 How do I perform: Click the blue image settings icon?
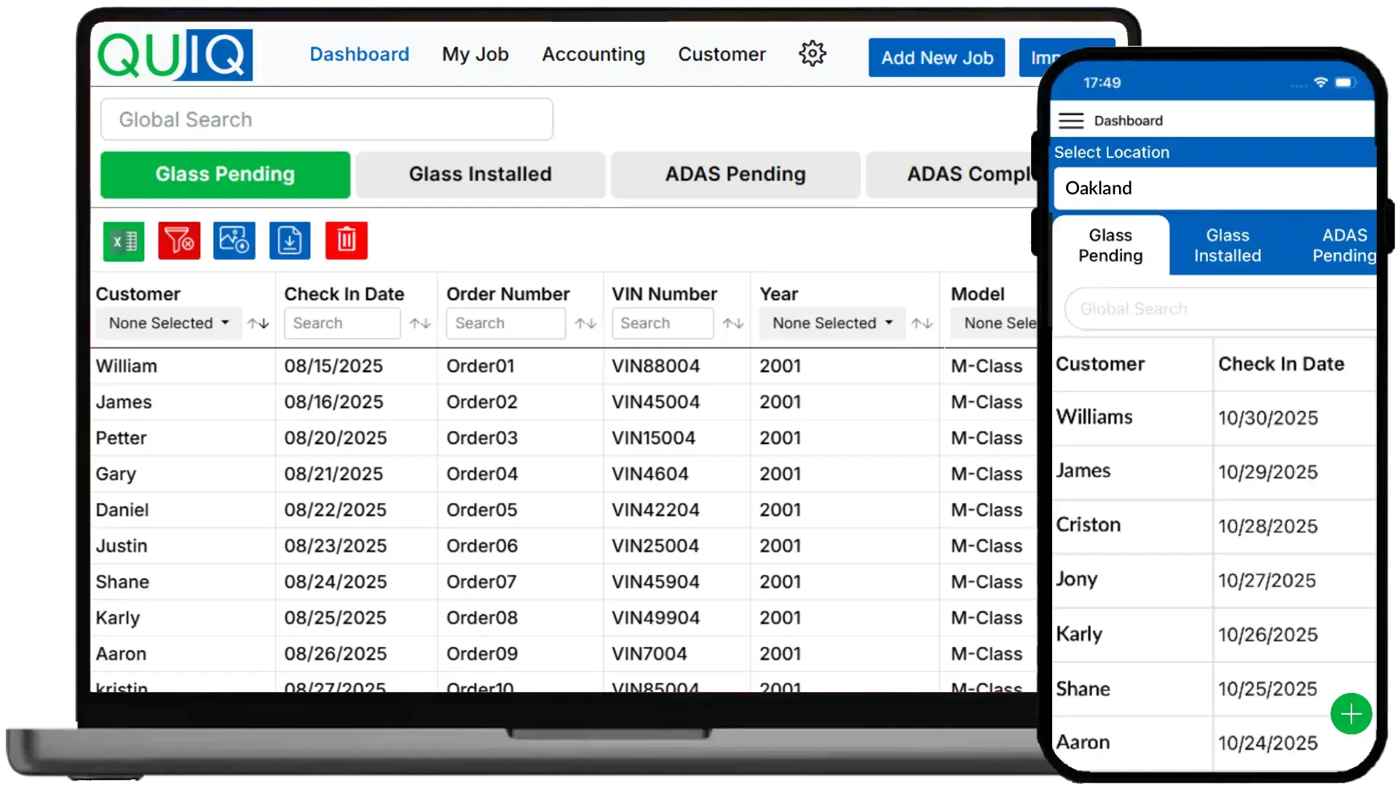pyautogui.click(x=234, y=241)
